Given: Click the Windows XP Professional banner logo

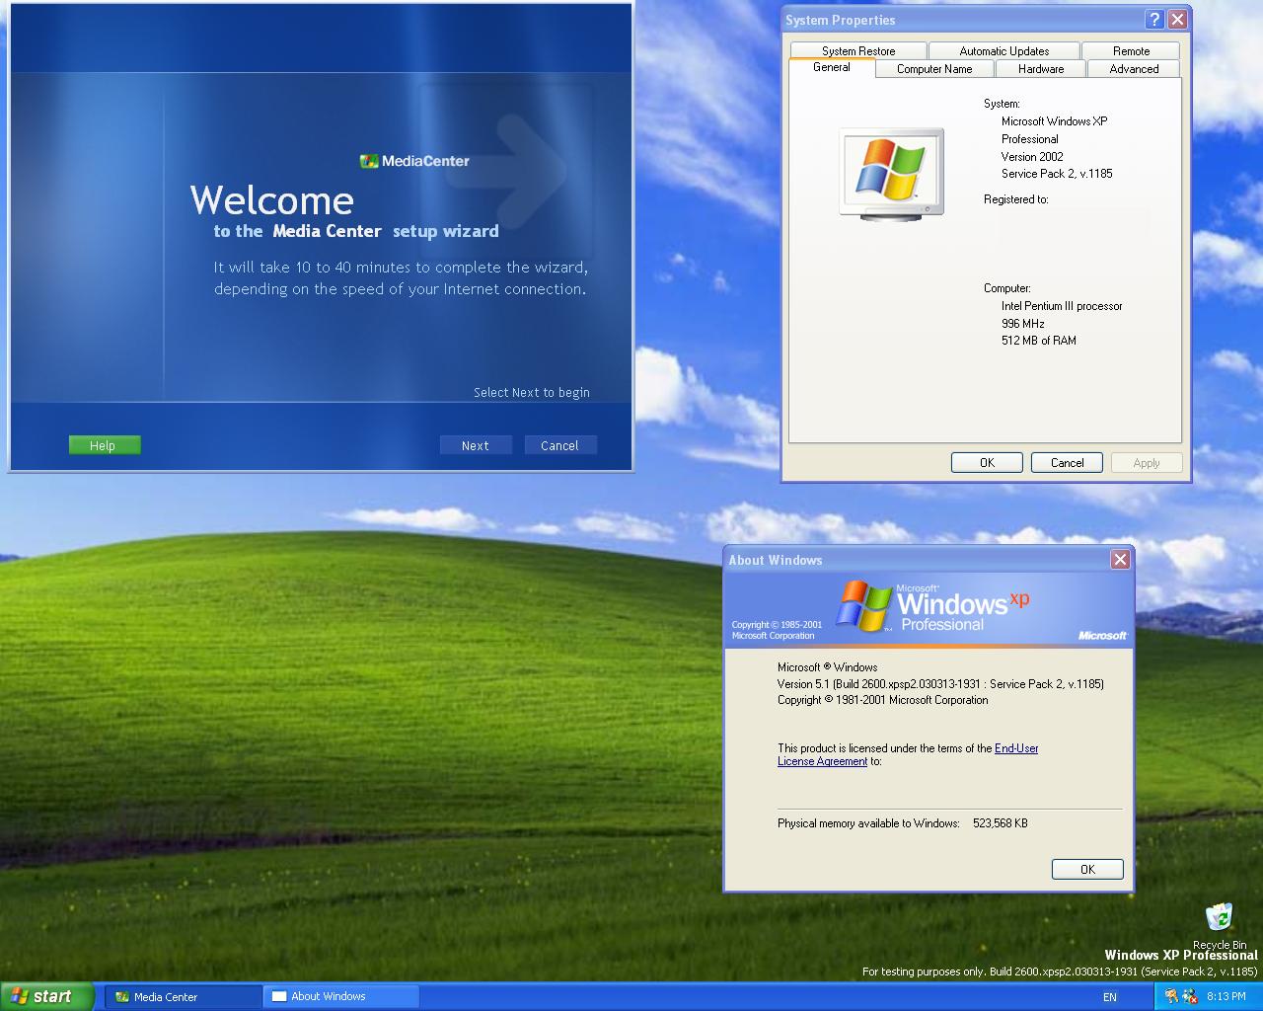Looking at the screenshot, I should (932, 606).
